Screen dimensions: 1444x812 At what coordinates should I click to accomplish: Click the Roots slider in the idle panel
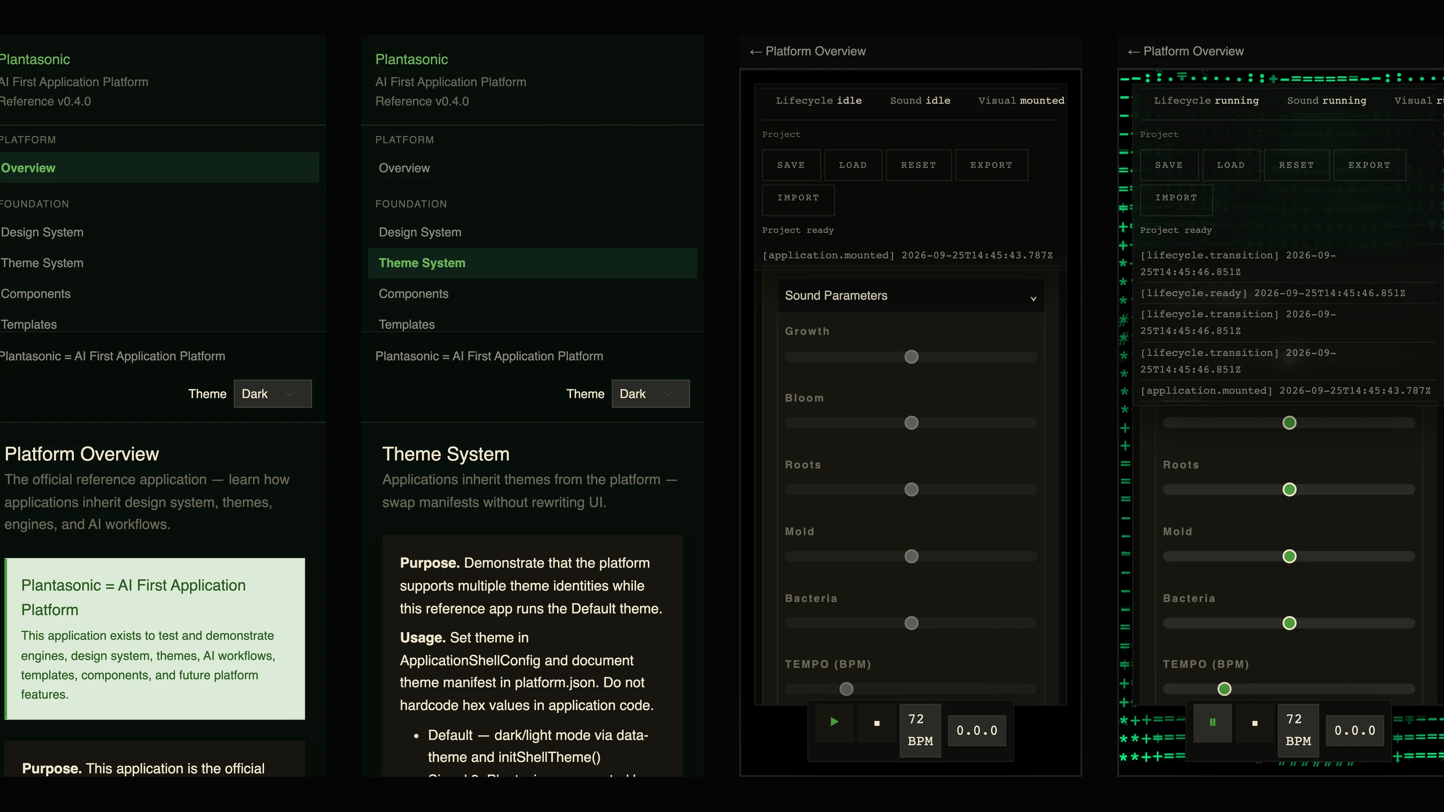(x=911, y=489)
